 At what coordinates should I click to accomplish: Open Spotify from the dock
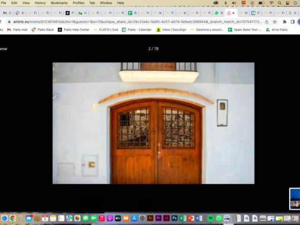(210, 218)
